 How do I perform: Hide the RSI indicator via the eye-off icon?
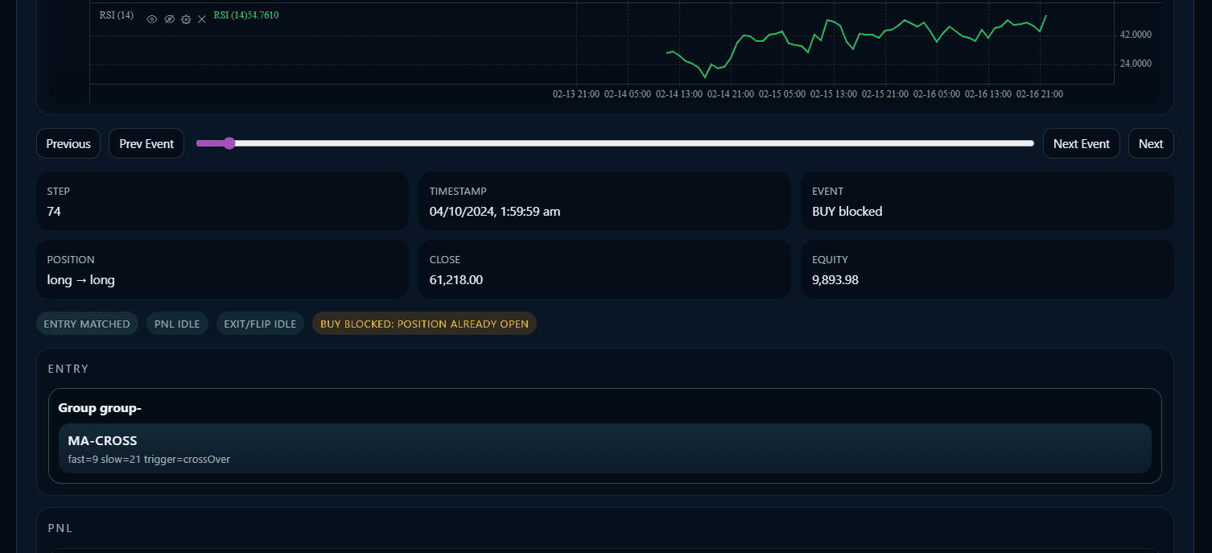(168, 19)
